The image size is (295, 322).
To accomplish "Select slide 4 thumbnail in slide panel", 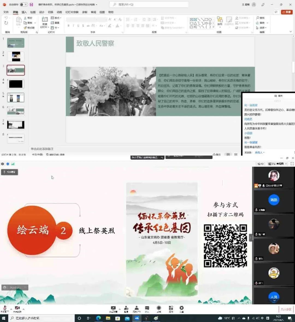I will click(x=16, y=84).
